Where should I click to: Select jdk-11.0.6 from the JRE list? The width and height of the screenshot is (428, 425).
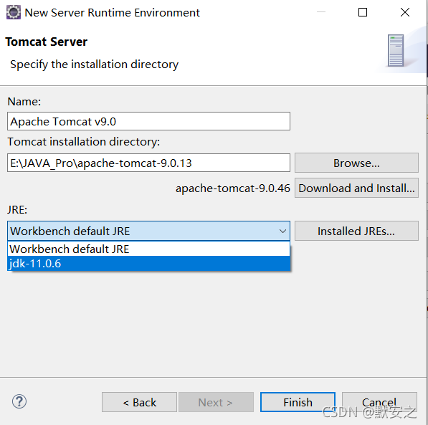[x=148, y=264]
